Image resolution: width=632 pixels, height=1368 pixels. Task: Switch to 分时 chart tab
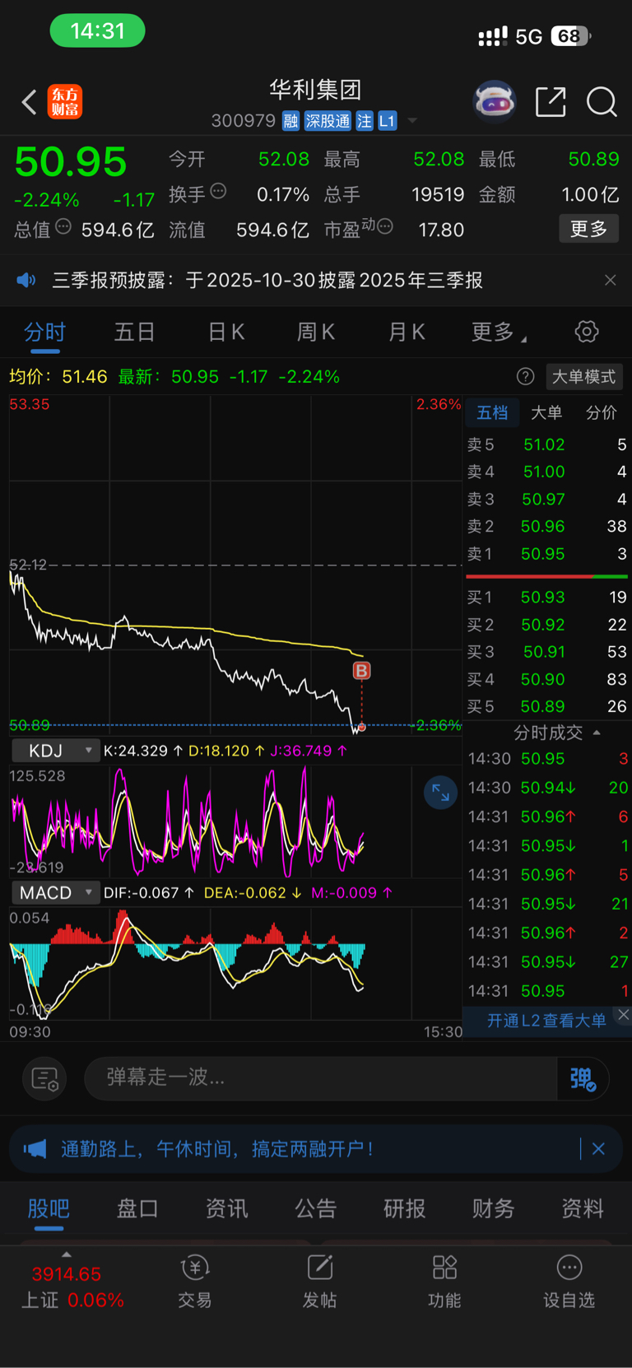pyautogui.click(x=44, y=333)
